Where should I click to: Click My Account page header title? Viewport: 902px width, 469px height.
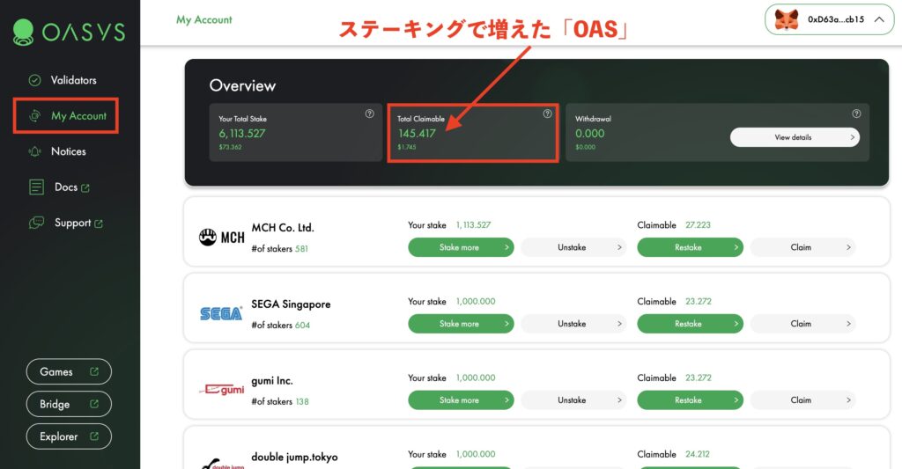click(x=204, y=19)
